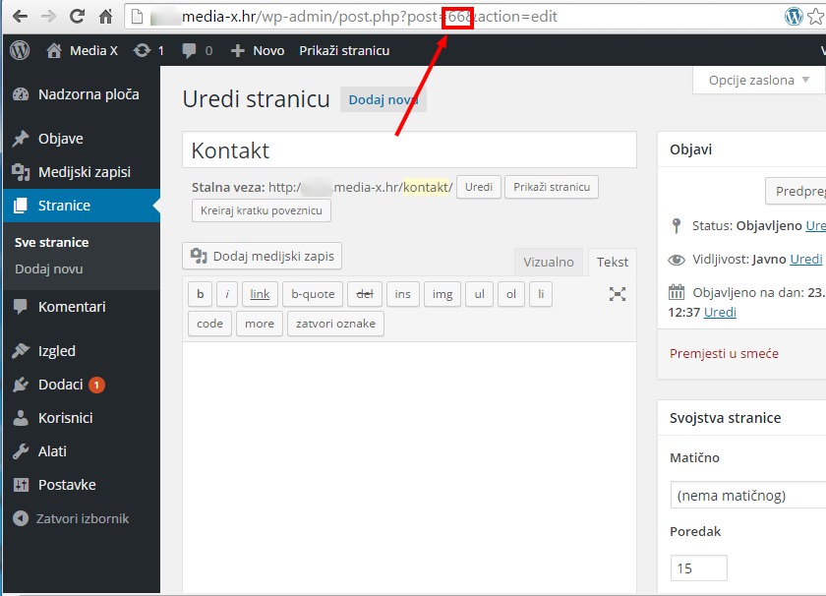Viewport: 826px width, 596px height.
Task: Toggle distraction-free writing fullscreen icon
Action: [618, 294]
